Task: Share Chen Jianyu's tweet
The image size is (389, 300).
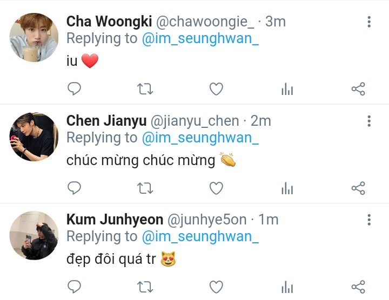Action: (x=358, y=188)
